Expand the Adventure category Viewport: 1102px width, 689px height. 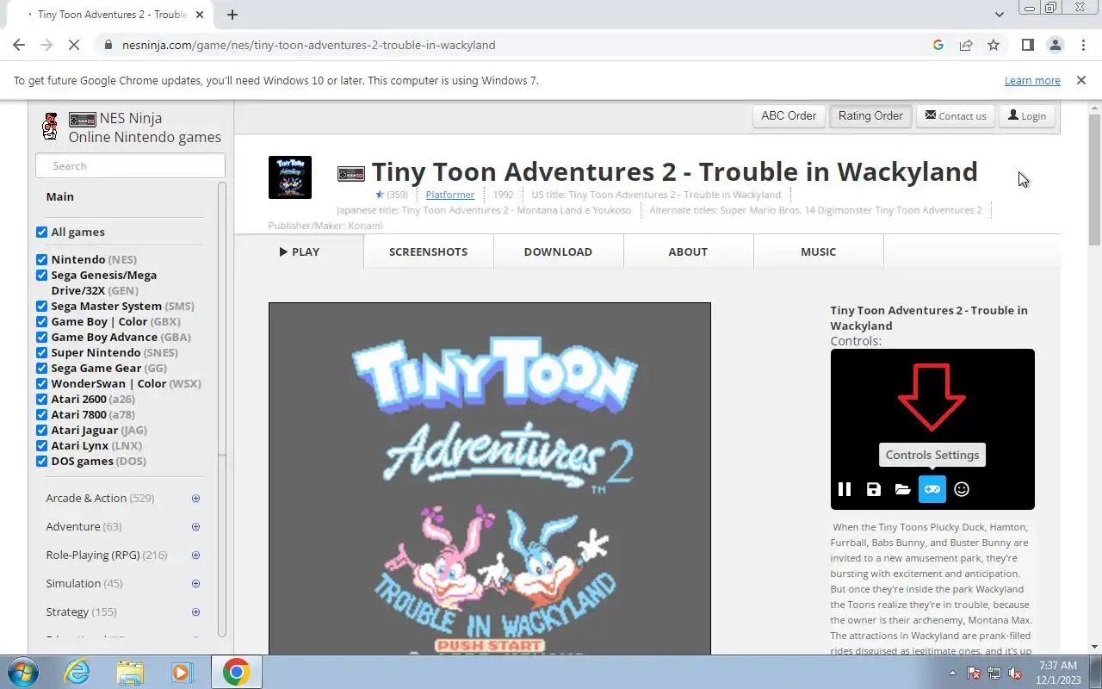point(195,527)
